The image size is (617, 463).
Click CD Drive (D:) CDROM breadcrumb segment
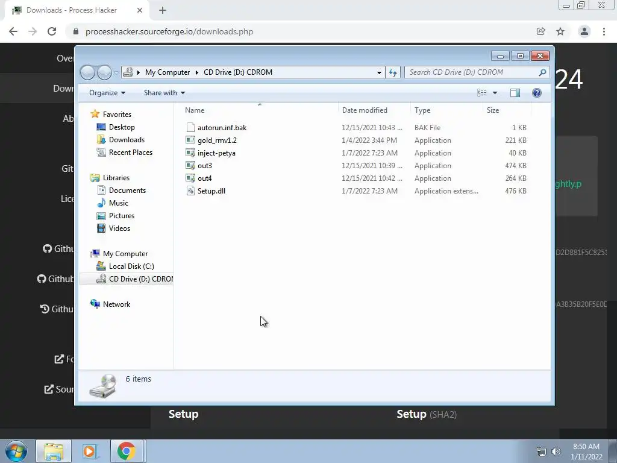coord(237,72)
